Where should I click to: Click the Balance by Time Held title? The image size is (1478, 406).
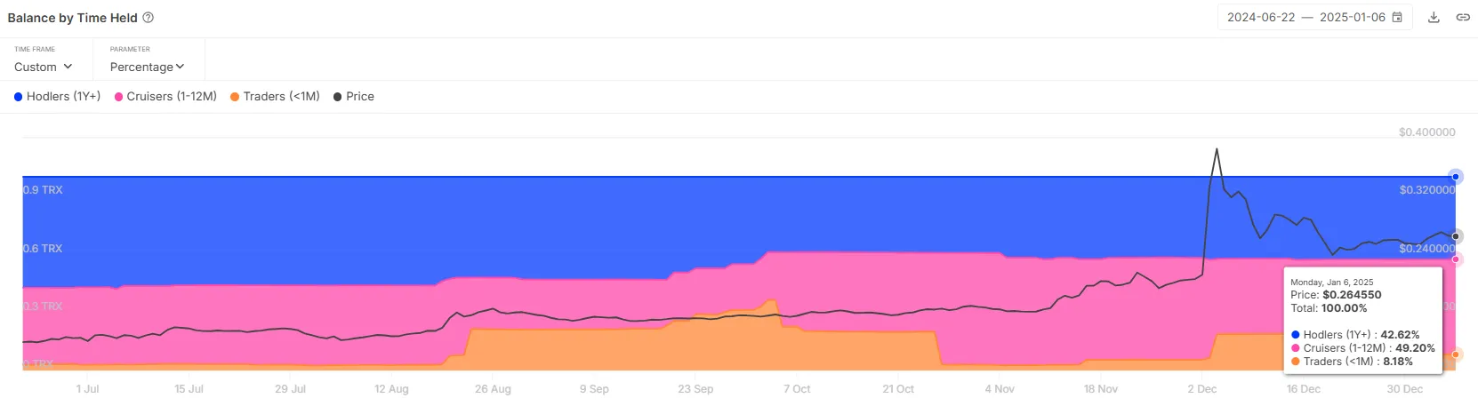point(73,18)
